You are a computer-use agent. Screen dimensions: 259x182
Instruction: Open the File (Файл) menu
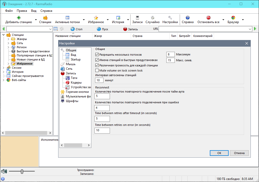tap(9, 11)
